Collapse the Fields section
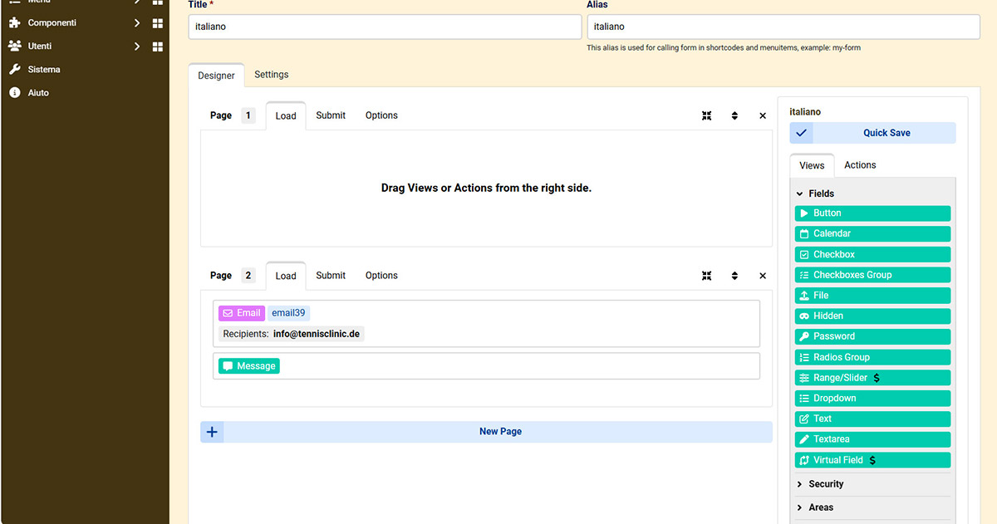 point(820,193)
